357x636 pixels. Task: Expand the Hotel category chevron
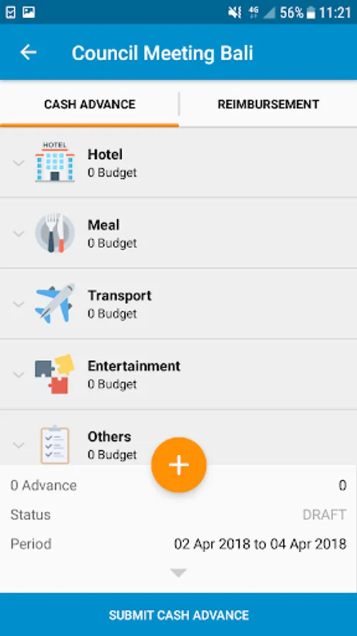(18, 163)
